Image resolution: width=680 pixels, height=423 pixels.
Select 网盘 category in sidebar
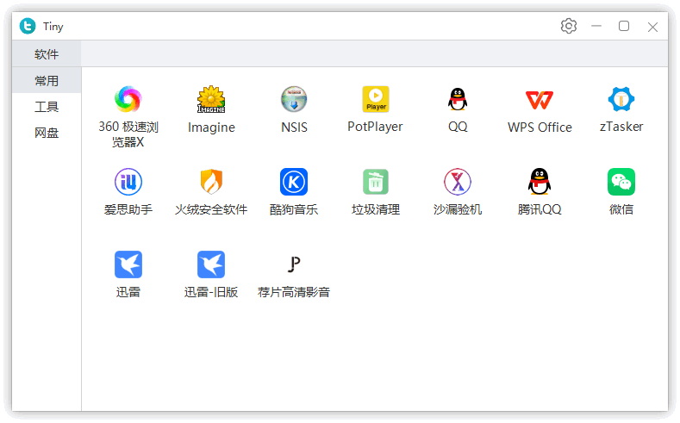[47, 133]
